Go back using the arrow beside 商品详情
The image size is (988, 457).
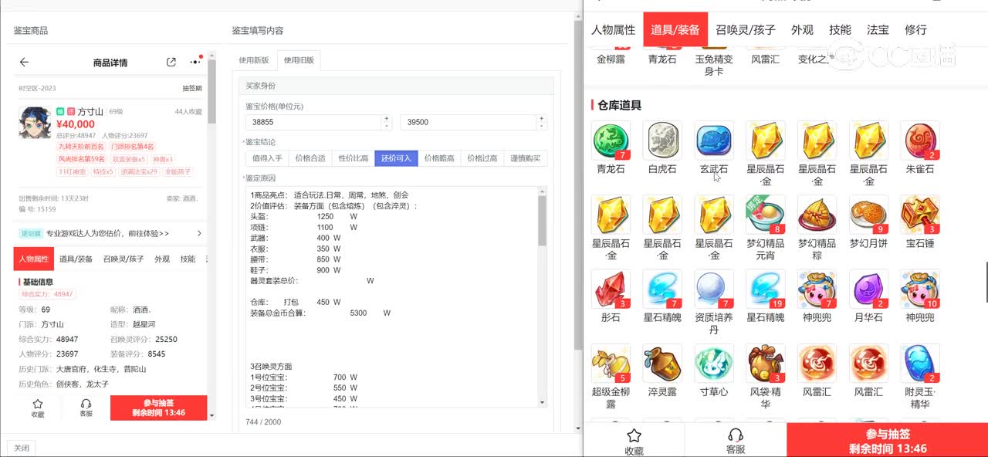point(24,63)
